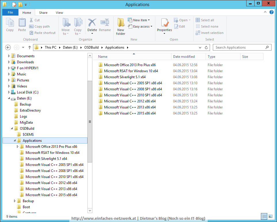Click OSDBuild in address breadcrumb

coord(91,47)
